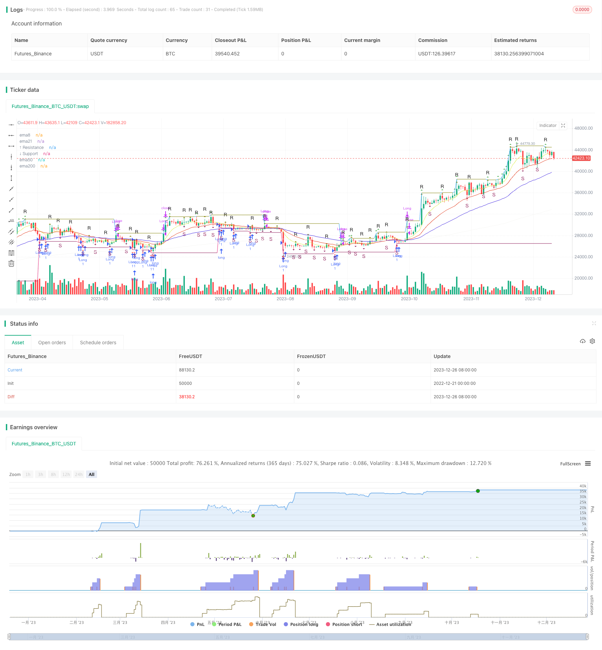This screenshot has width=602, height=650.
Task: Open the Indicator selector on the chart
Action: click(548, 126)
